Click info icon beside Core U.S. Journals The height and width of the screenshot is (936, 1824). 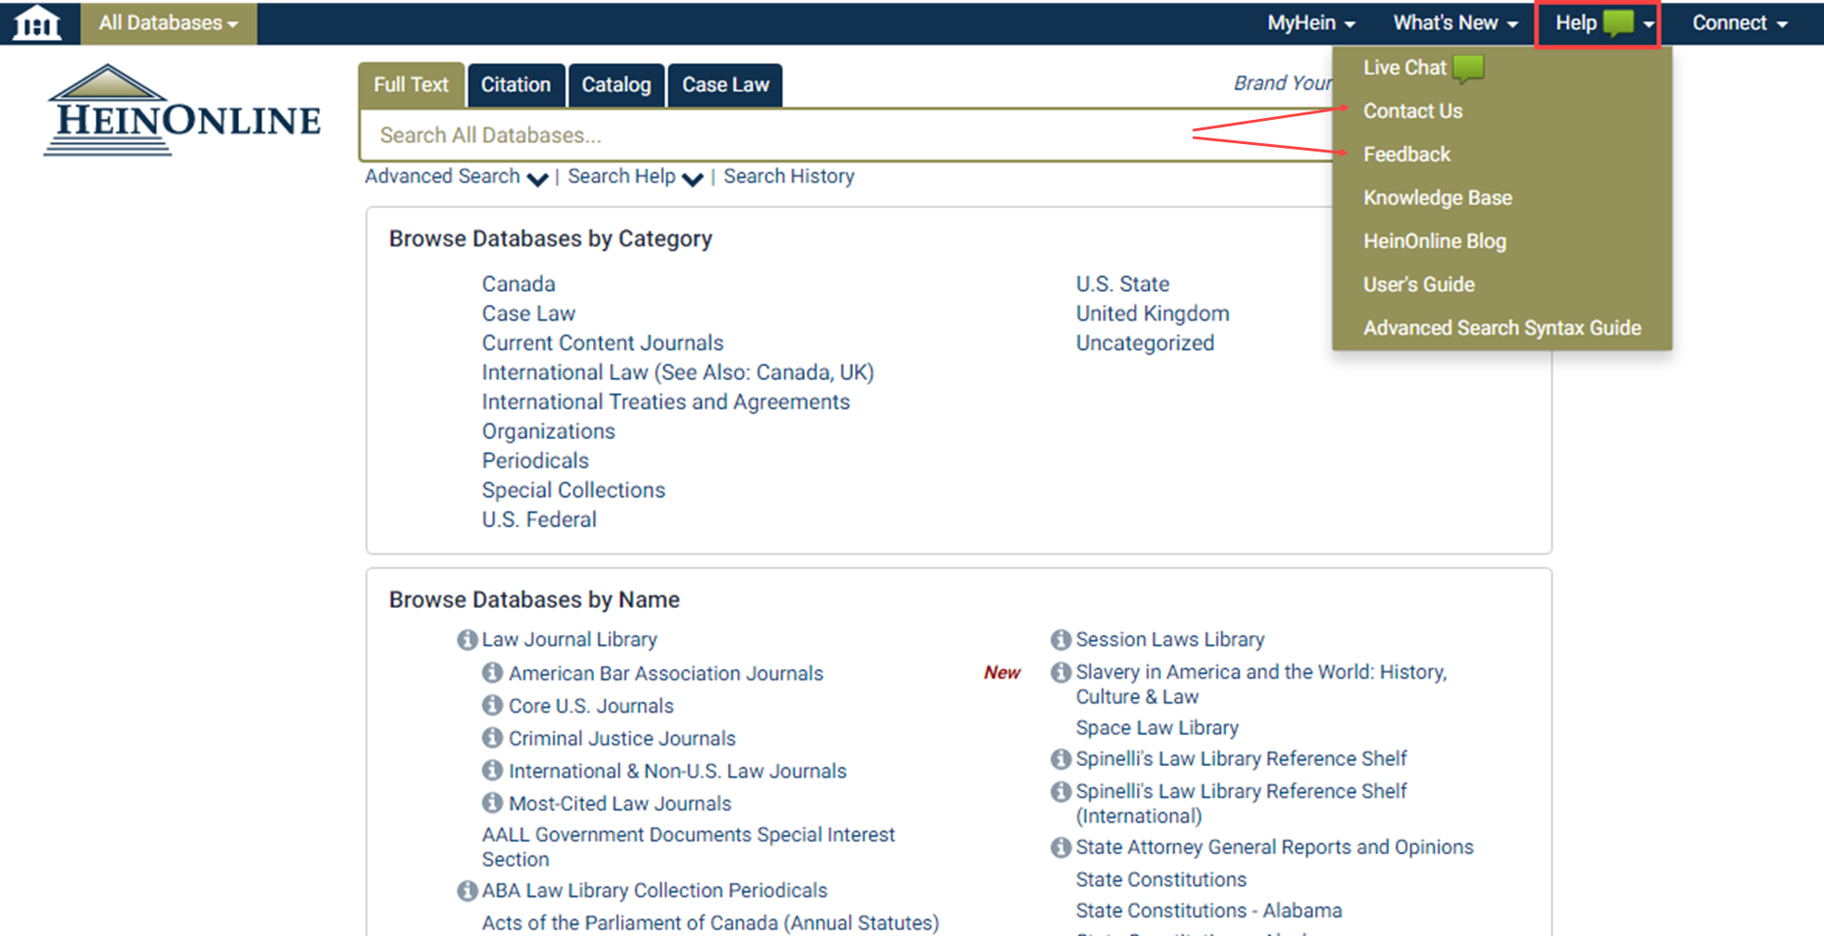[x=493, y=705]
